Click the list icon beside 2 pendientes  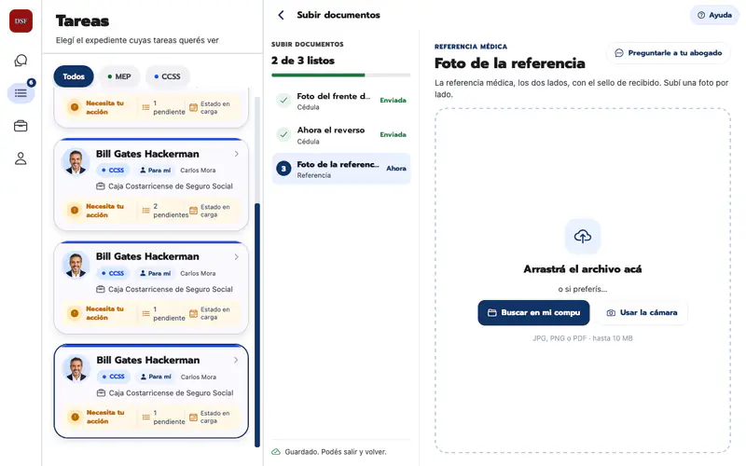click(x=146, y=211)
